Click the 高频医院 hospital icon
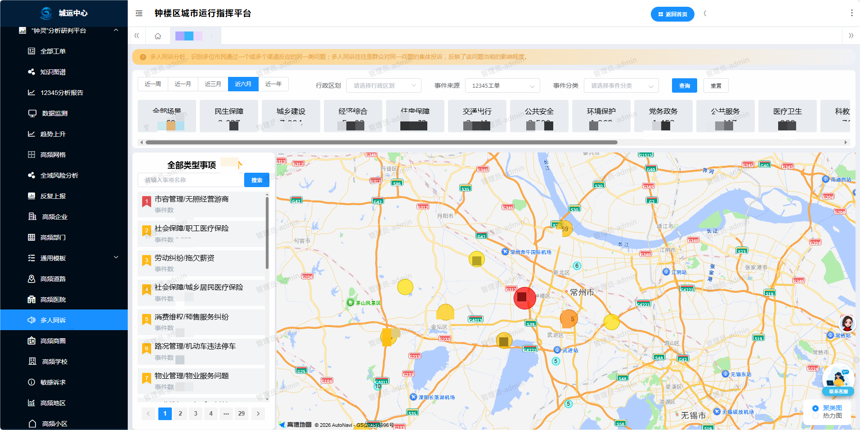Screen dimensions: 860x430 (31, 300)
